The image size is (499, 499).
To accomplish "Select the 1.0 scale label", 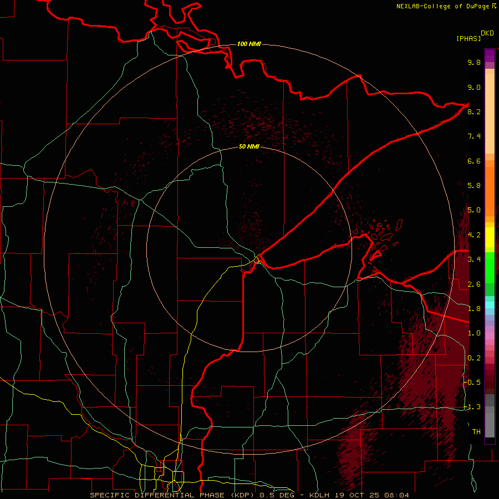I will tap(474, 333).
